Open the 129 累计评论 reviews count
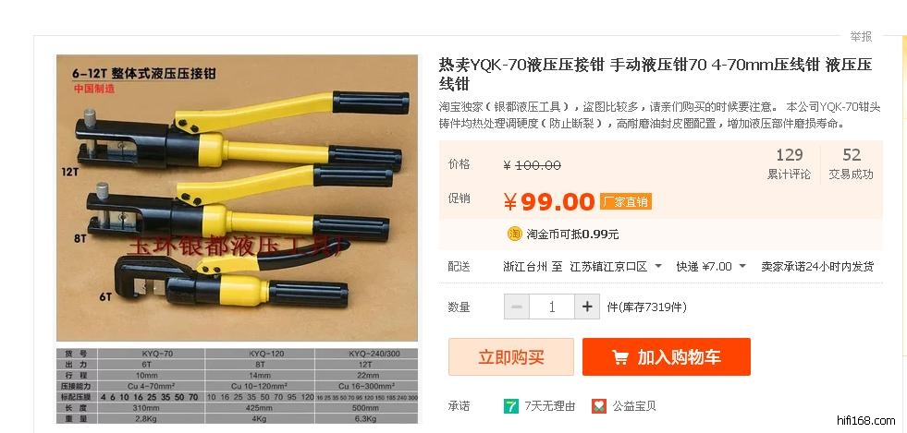This screenshot has width=907, height=433. [x=789, y=163]
